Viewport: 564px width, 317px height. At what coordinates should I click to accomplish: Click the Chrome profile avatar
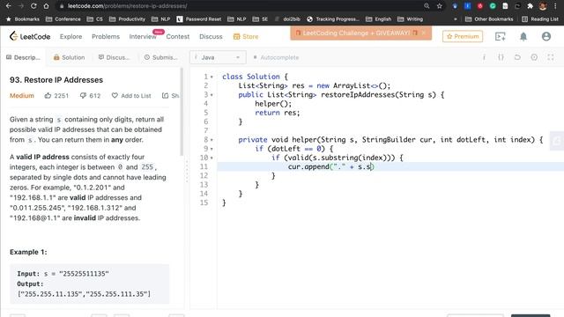coord(543,6)
